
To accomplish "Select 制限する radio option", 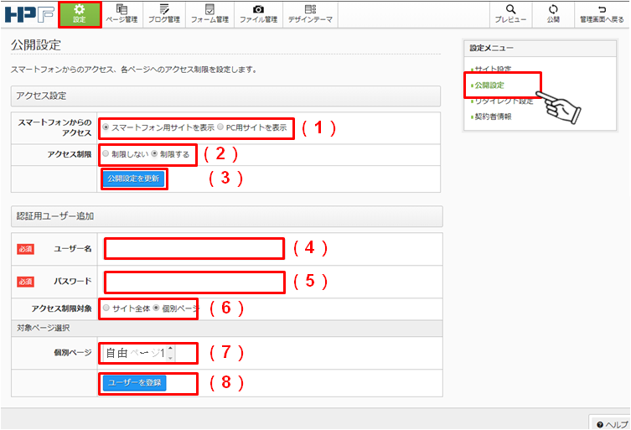I will (154, 153).
